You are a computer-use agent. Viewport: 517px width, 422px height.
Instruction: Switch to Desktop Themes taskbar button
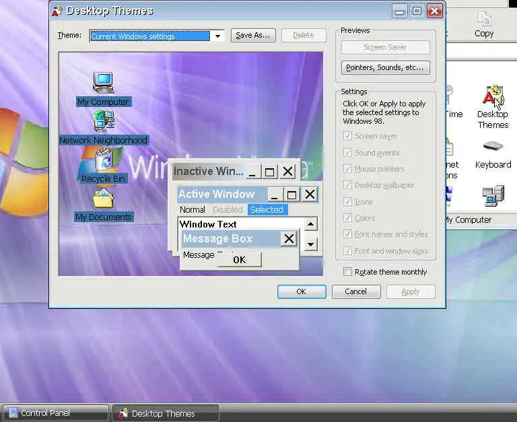tap(165, 413)
